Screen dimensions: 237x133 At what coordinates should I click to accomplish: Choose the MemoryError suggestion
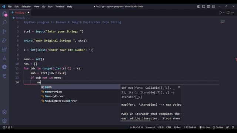tap(80, 96)
